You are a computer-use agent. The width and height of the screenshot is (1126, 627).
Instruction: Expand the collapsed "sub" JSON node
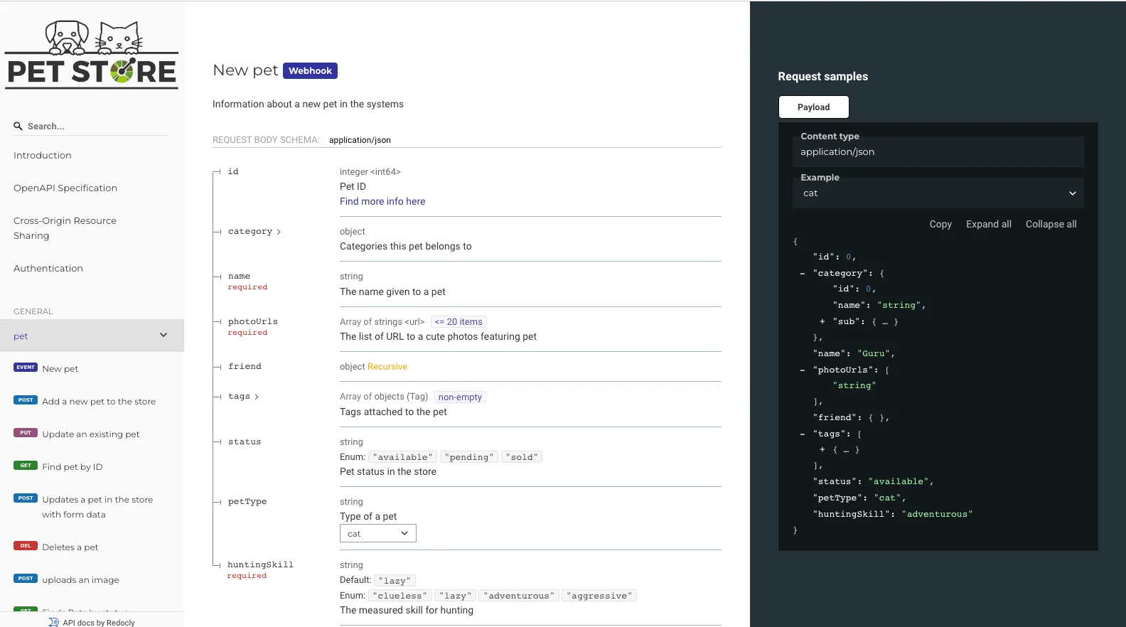(822, 321)
